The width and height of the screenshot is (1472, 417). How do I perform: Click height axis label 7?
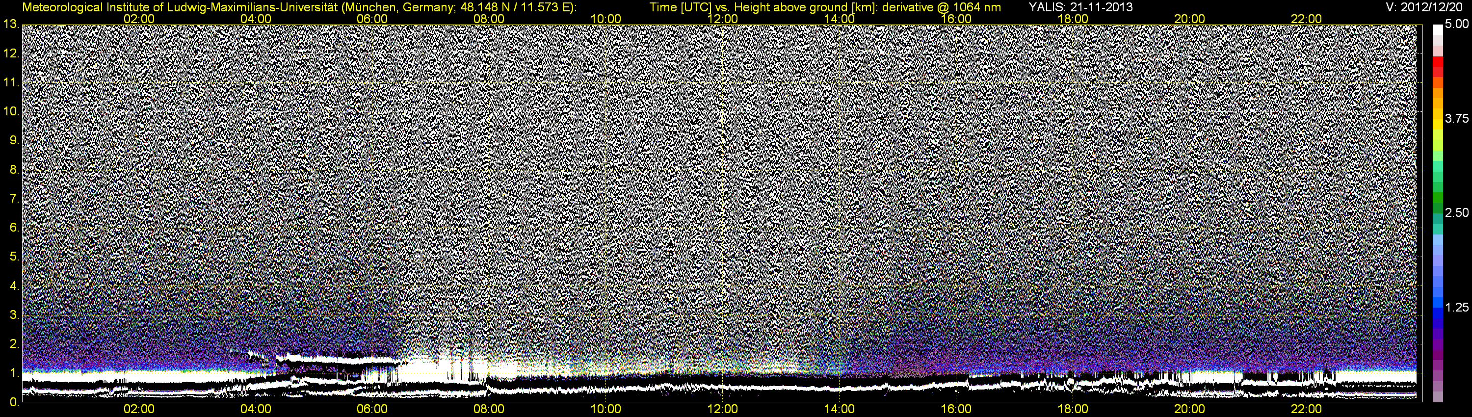[x=14, y=199]
